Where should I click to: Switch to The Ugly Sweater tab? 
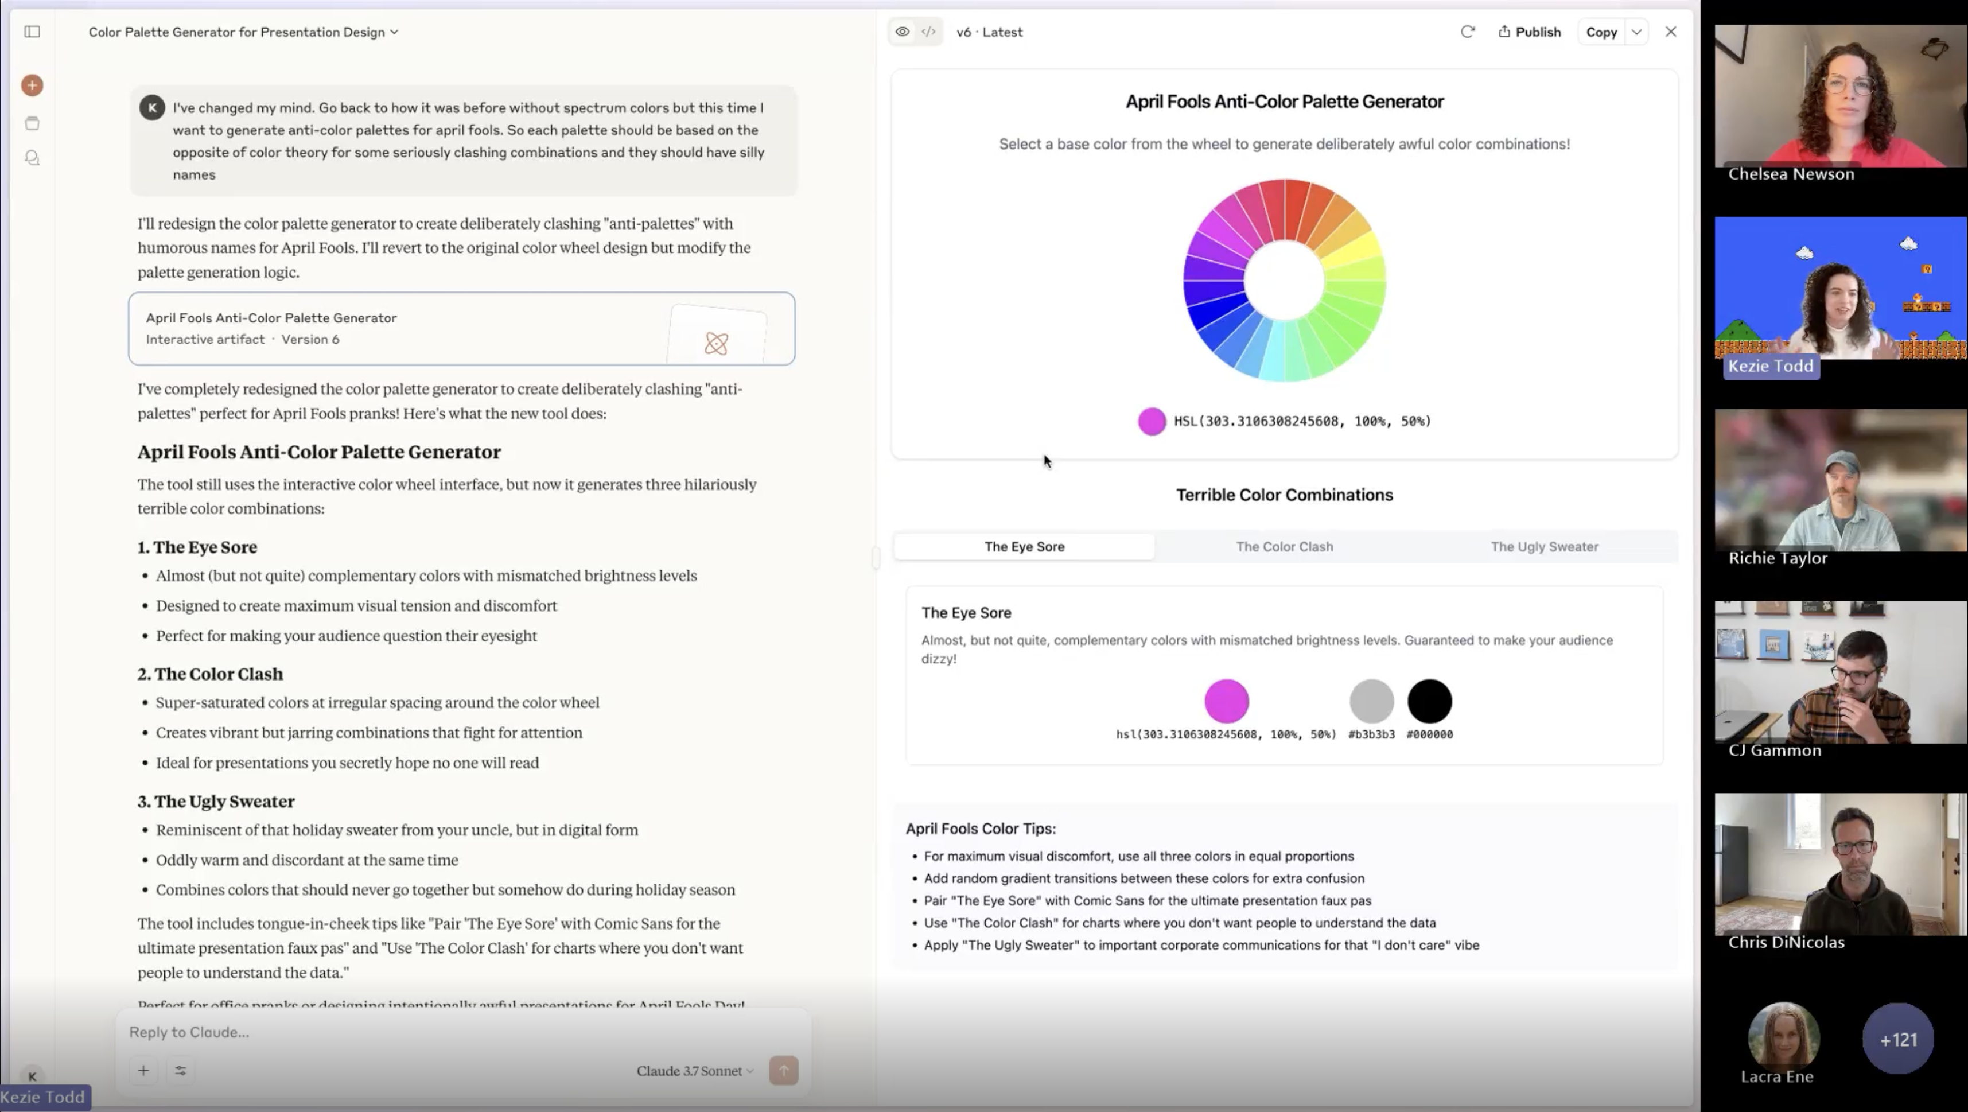click(x=1544, y=546)
